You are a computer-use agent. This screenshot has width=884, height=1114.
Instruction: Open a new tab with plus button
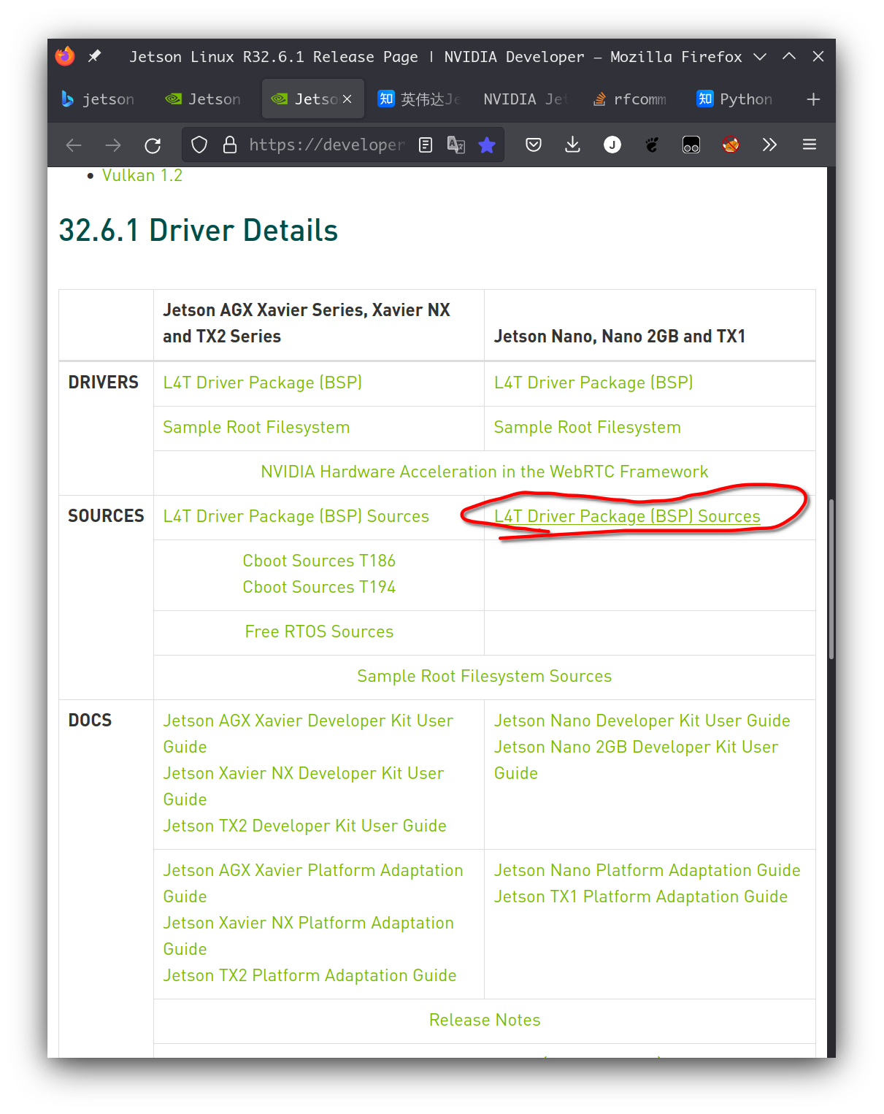(x=813, y=99)
